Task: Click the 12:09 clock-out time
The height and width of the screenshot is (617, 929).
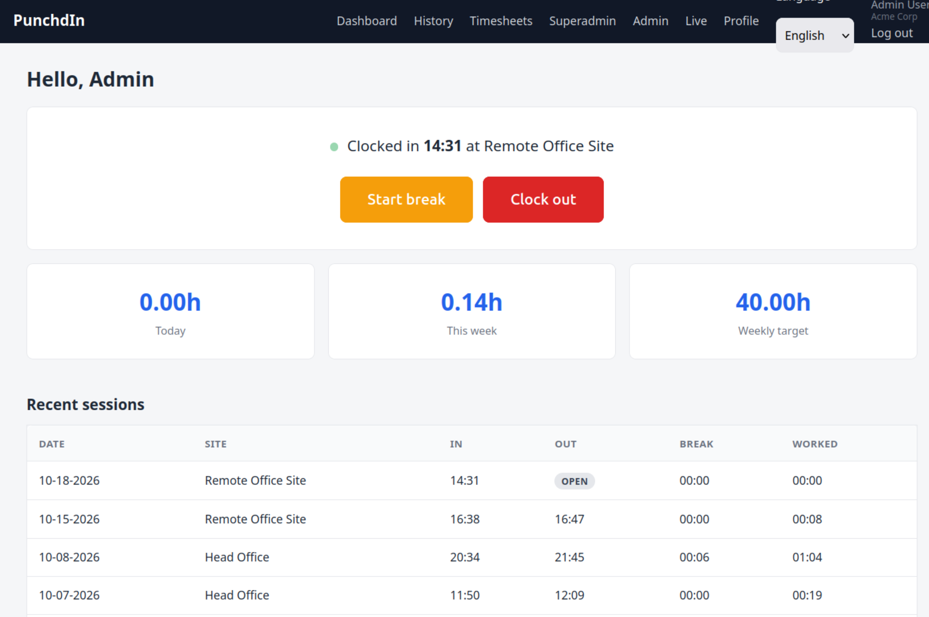Action: tap(569, 595)
